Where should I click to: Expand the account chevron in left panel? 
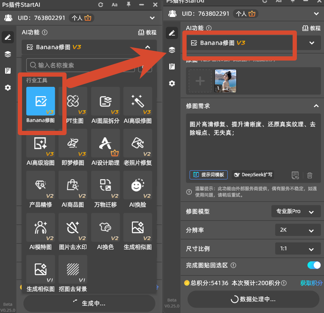152,18
